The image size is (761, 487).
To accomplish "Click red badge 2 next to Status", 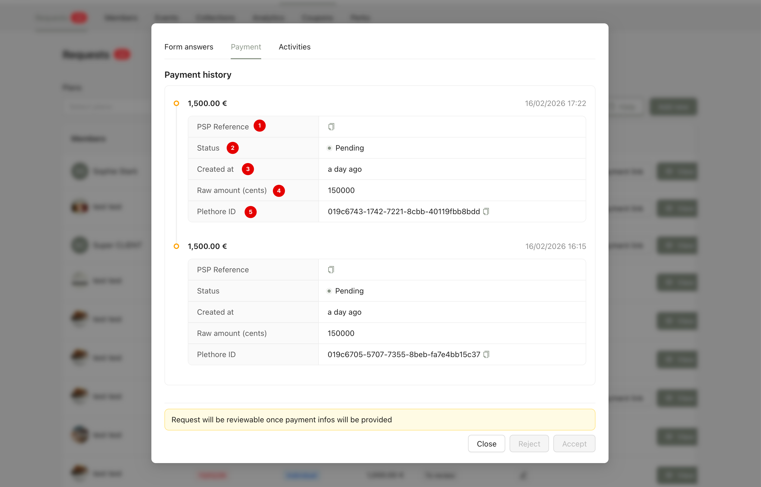I will tap(232, 148).
